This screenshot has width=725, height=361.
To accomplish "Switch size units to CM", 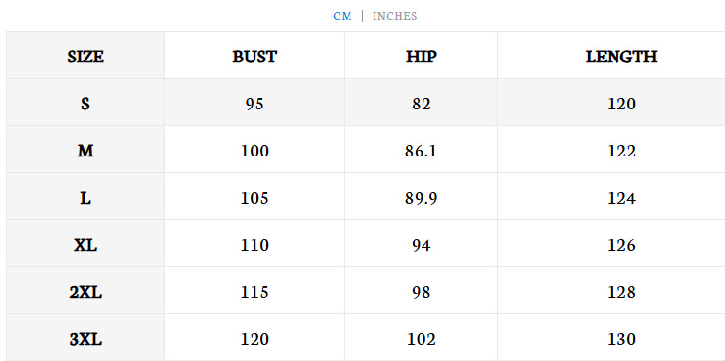I will [343, 16].
